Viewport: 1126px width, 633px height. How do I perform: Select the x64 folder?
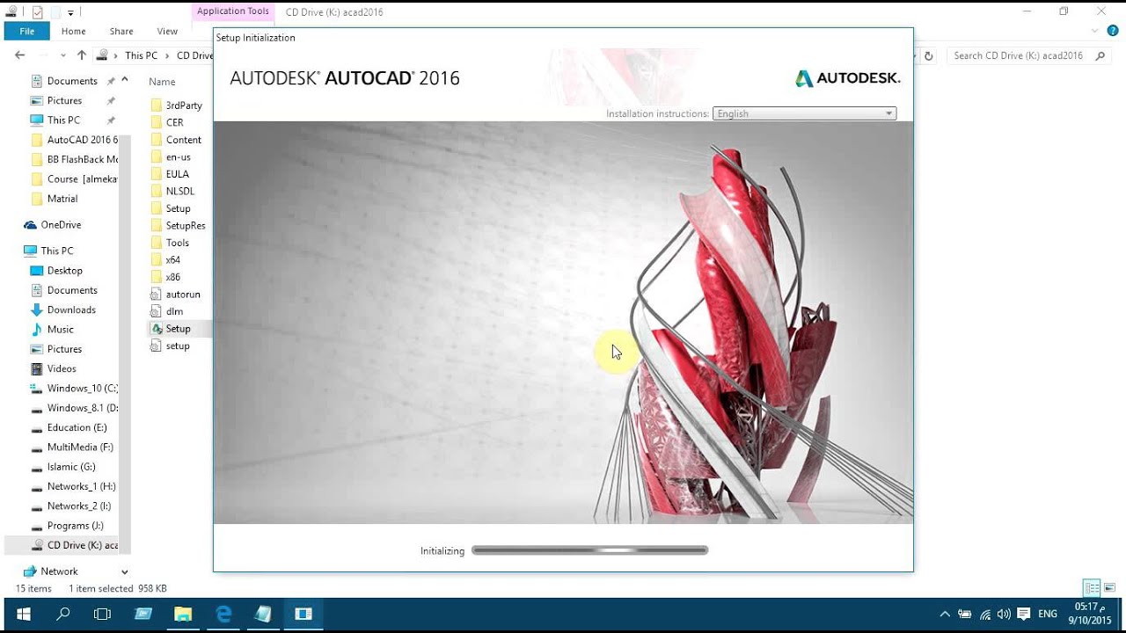[x=165, y=259]
